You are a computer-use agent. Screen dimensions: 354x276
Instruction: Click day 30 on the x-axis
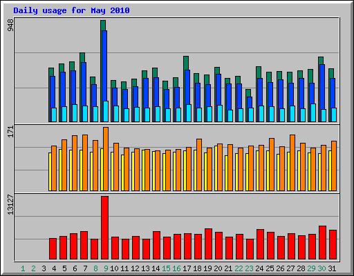pyautogui.click(x=322, y=268)
